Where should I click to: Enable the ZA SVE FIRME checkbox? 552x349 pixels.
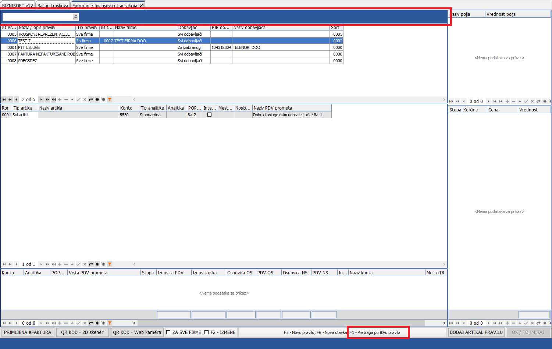168,332
